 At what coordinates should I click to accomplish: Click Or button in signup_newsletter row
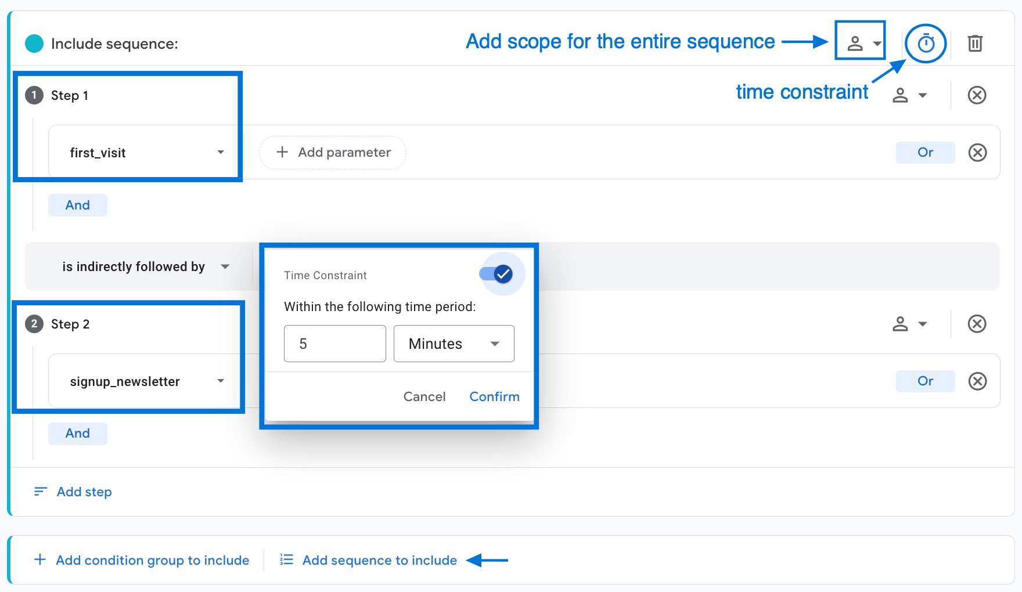coord(925,381)
